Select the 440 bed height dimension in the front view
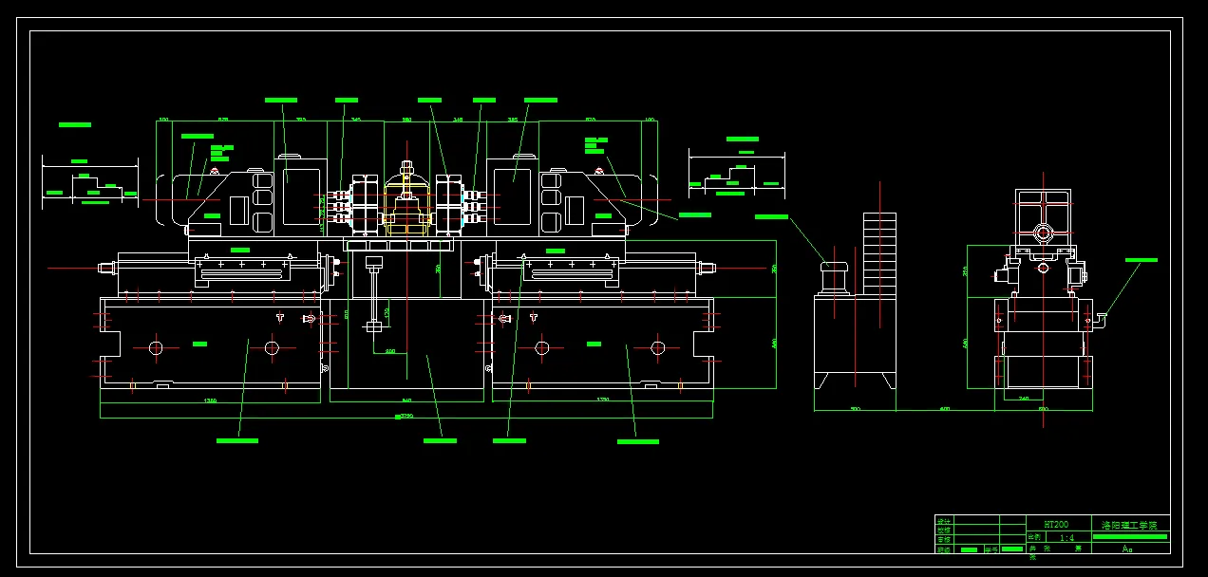Viewport: 1208px width, 577px height. 774,343
